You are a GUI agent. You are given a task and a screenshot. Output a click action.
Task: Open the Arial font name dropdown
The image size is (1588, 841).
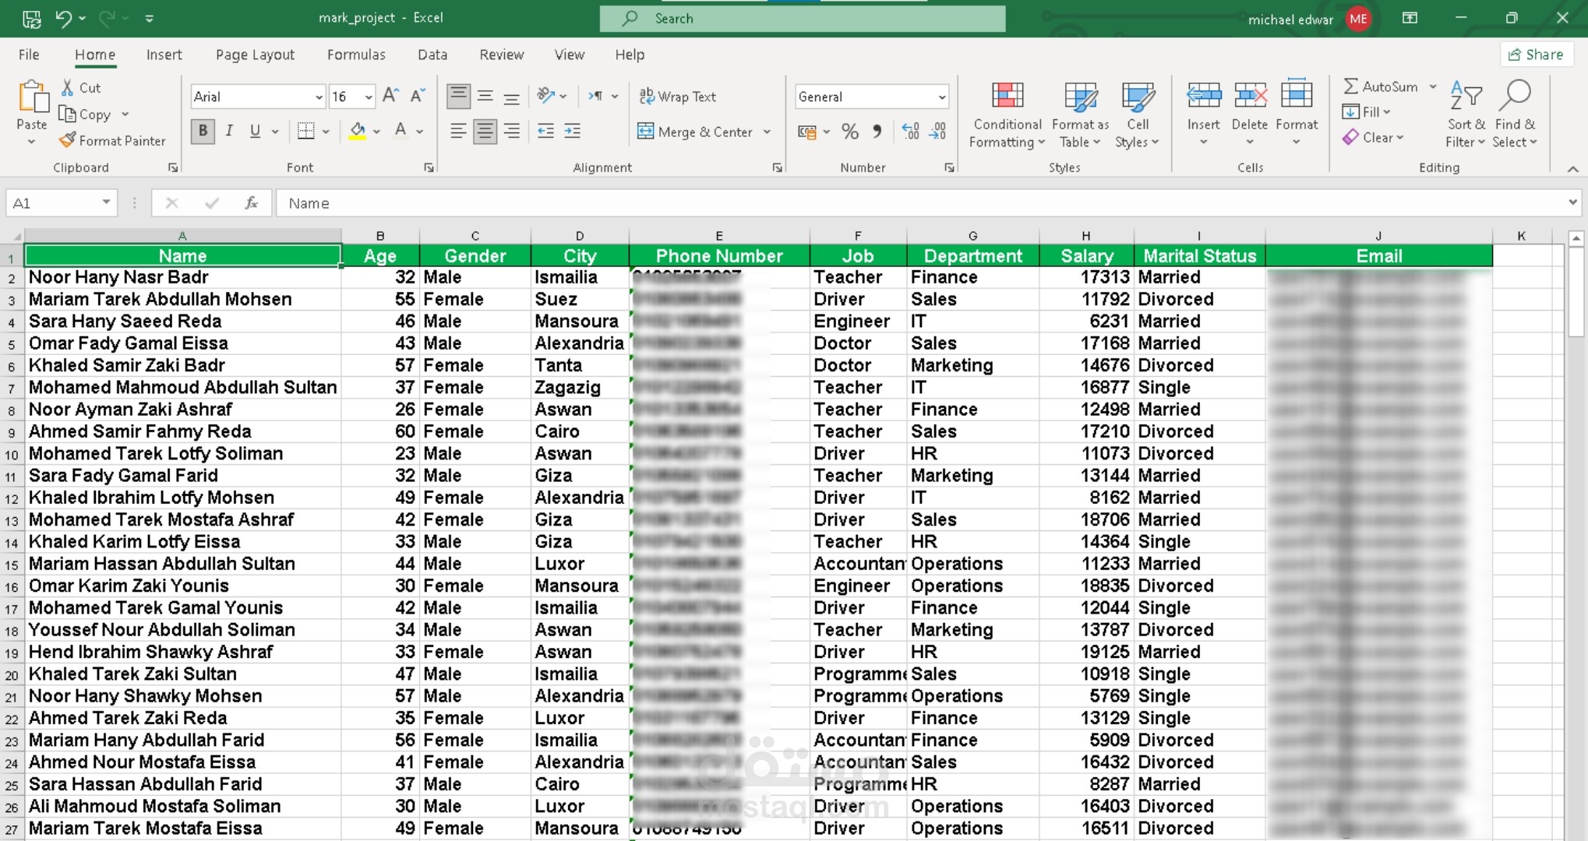click(319, 97)
